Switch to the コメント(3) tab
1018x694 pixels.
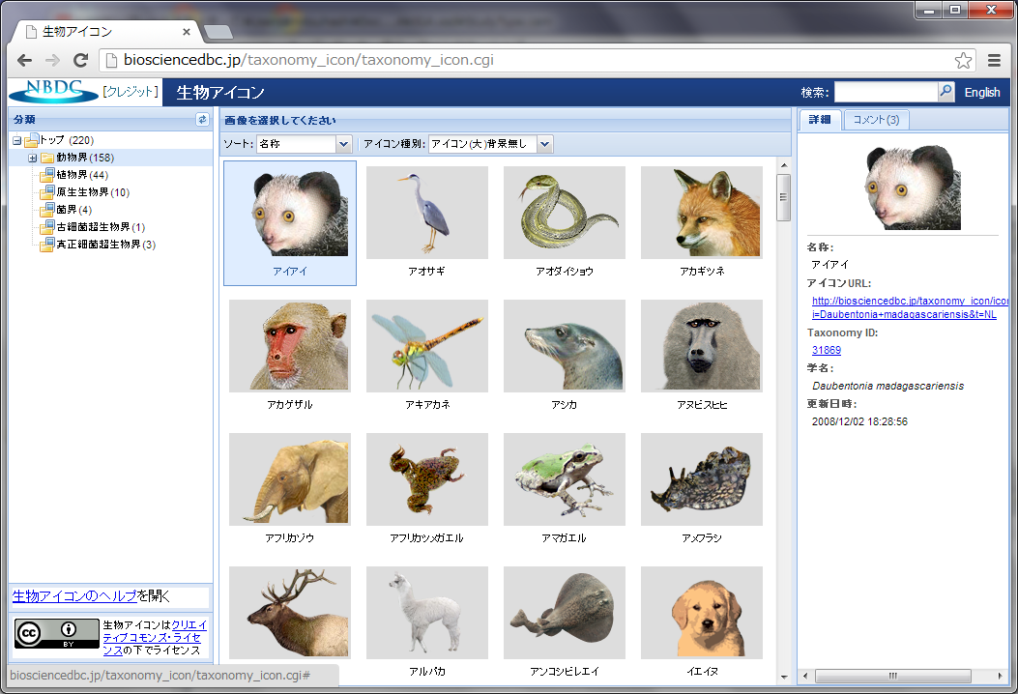[x=876, y=120]
